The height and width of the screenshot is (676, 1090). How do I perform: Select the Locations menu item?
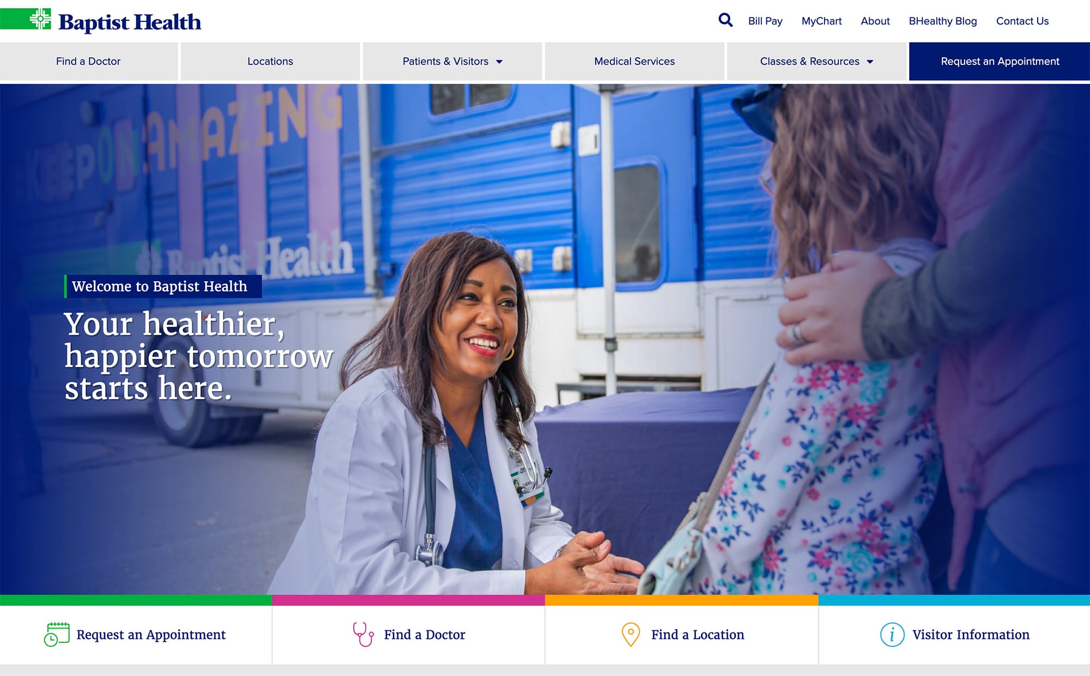[270, 62]
